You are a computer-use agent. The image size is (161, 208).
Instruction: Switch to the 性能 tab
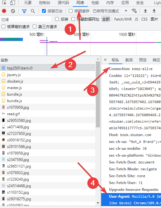click(x=95, y=3)
